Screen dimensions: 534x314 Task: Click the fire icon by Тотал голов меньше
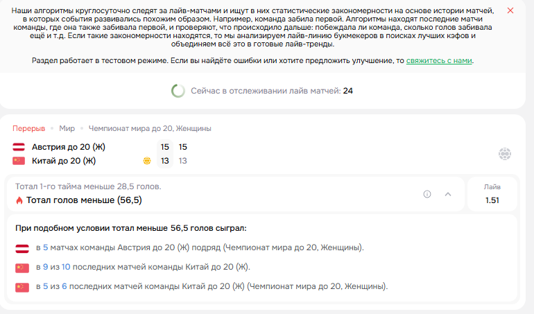tap(19, 200)
